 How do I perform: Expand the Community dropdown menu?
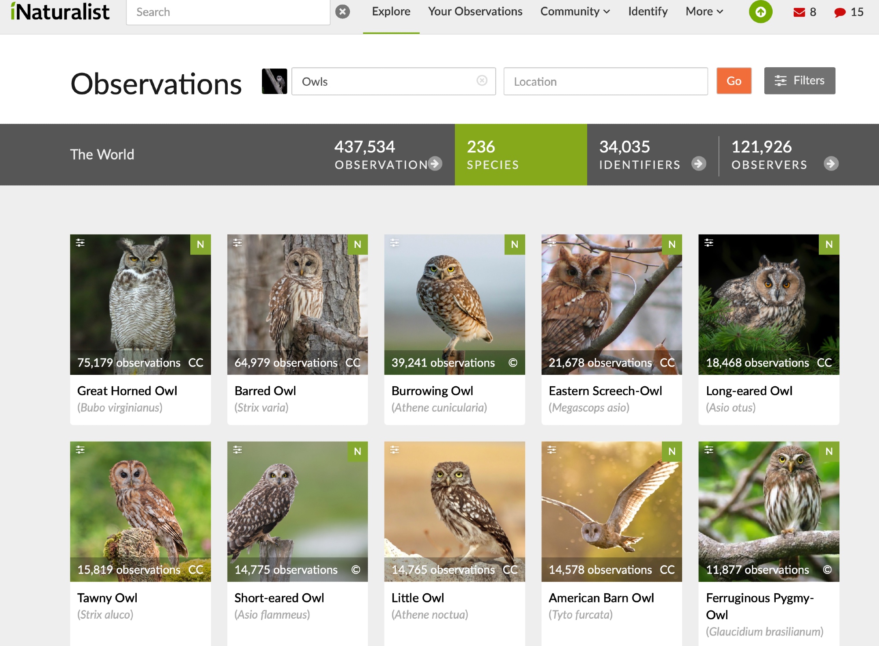[x=575, y=12]
